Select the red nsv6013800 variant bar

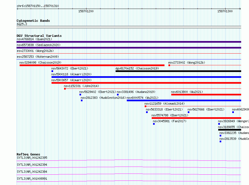click(x=206, y=95)
